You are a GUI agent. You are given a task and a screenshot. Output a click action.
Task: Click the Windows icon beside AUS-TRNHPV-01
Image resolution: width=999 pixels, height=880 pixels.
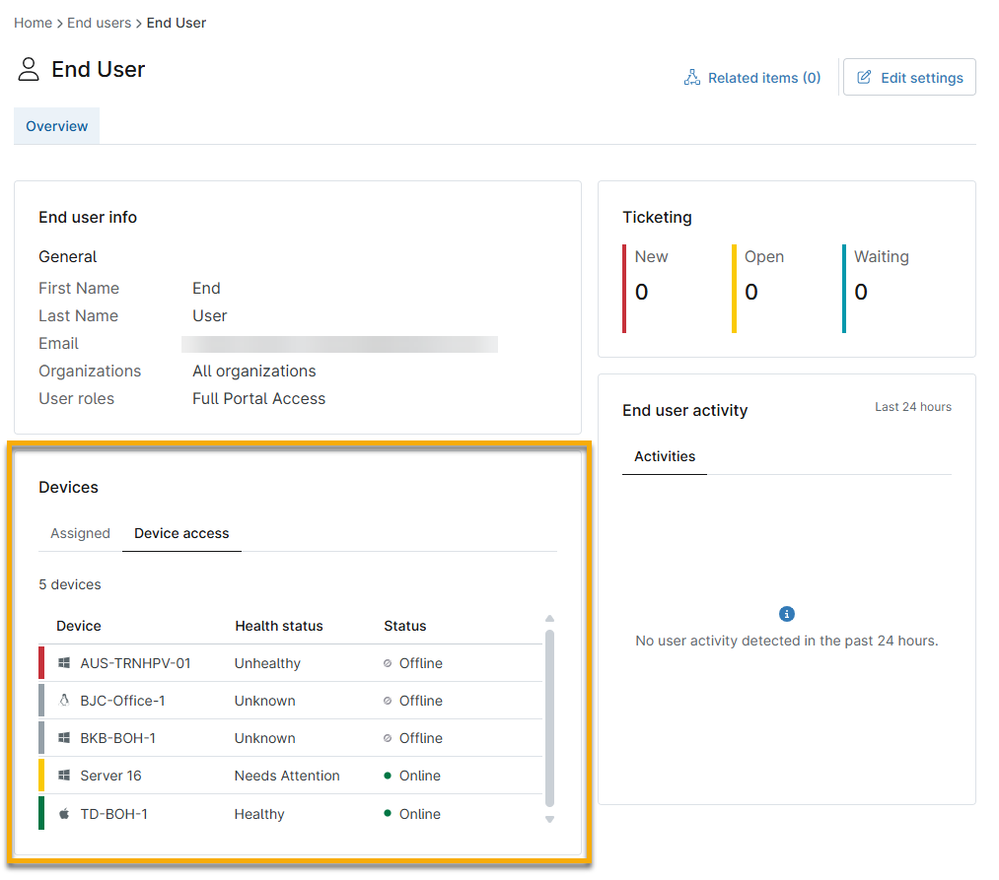[x=64, y=663]
